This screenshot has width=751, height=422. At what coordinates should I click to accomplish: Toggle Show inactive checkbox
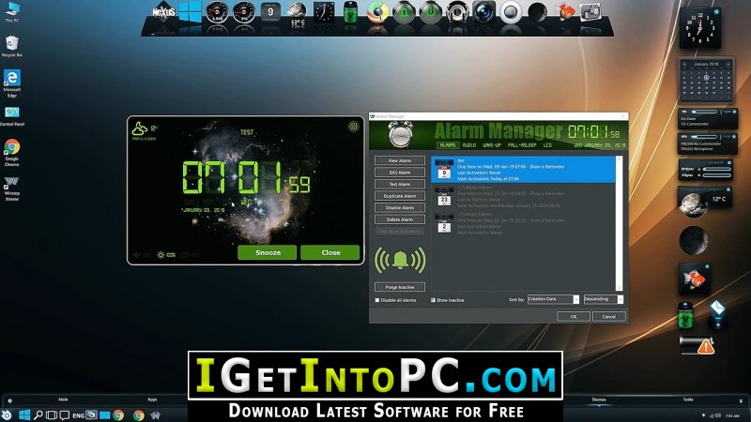433,300
